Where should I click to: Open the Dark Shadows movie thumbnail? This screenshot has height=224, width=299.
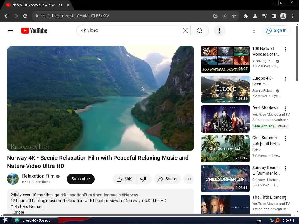point(225,119)
